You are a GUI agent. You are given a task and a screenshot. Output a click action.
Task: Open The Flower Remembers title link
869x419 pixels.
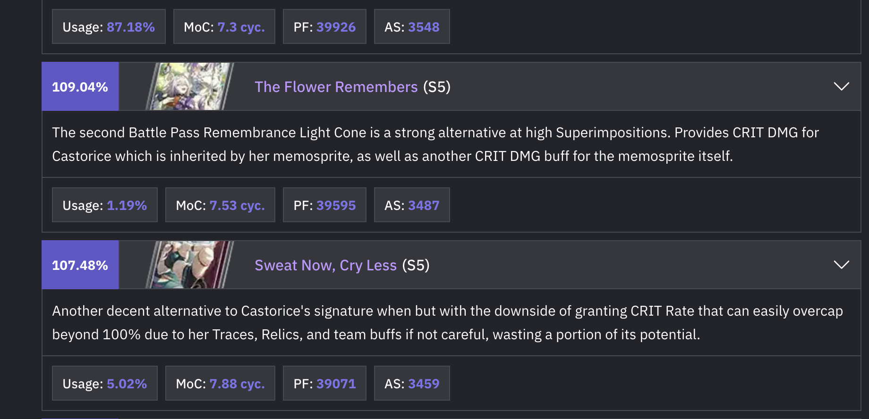click(x=336, y=87)
